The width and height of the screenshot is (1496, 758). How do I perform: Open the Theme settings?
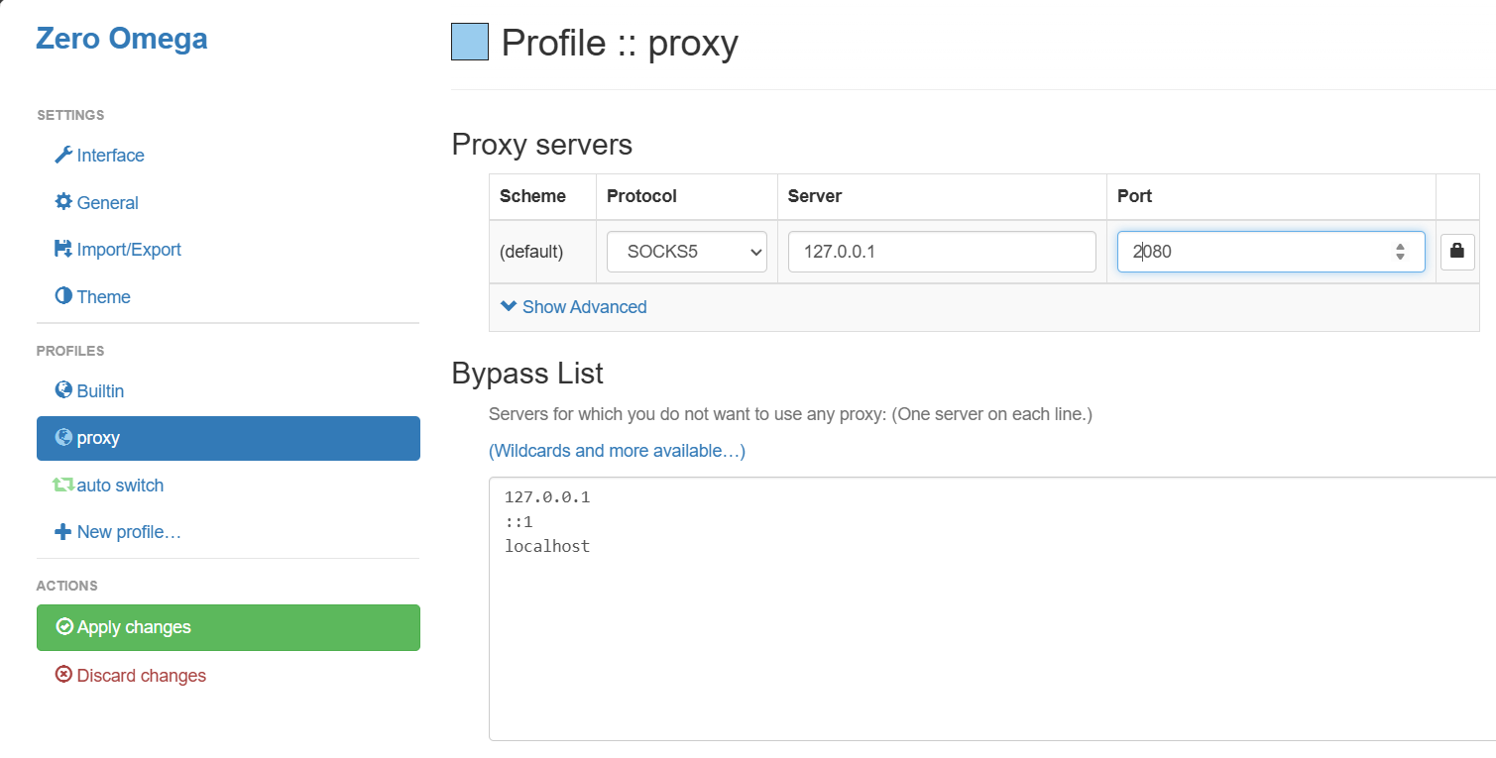pyautogui.click(x=103, y=297)
